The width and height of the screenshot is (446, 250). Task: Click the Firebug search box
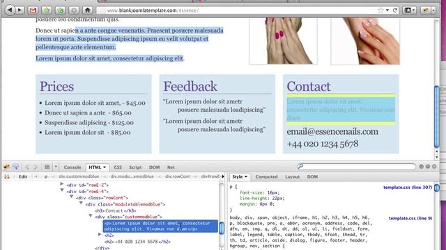357,167
